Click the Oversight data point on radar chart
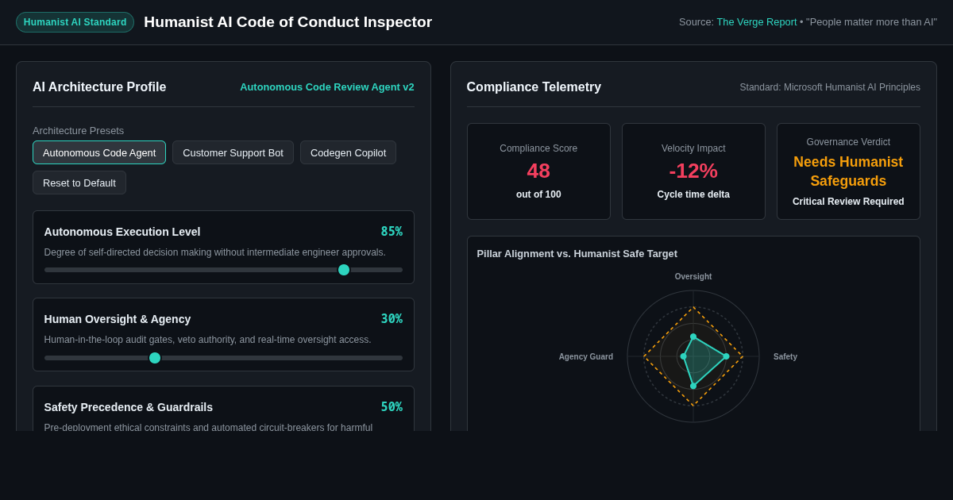This screenshot has height=500, width=953. (x=693, y=337)
